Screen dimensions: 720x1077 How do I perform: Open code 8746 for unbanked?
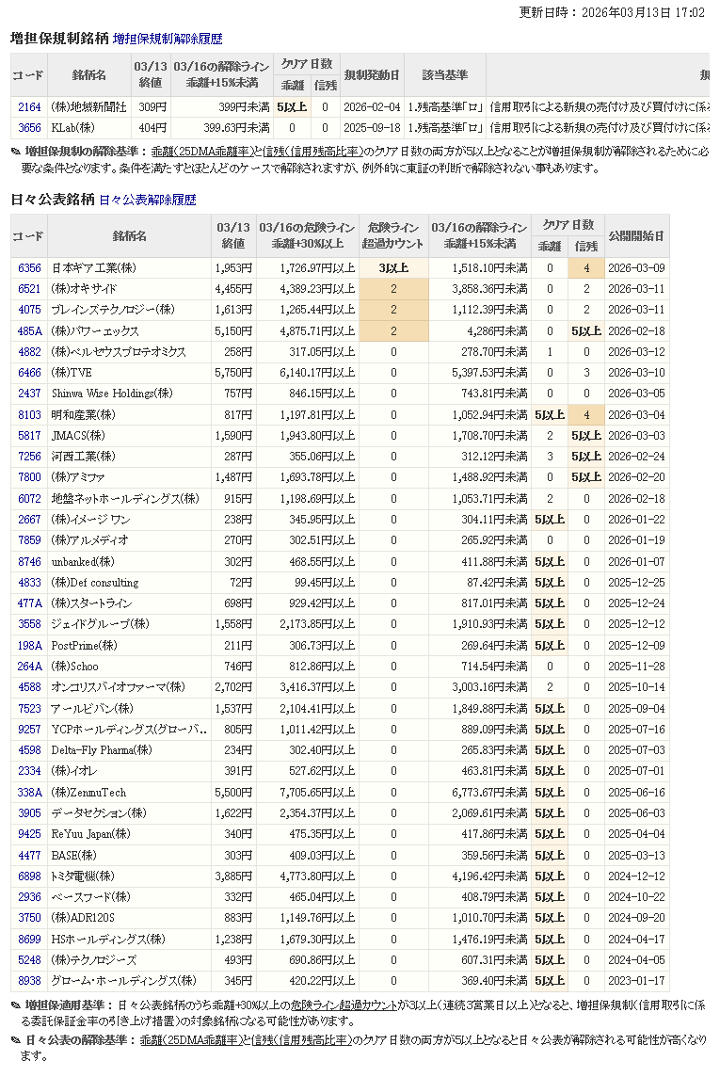(29, 562)
